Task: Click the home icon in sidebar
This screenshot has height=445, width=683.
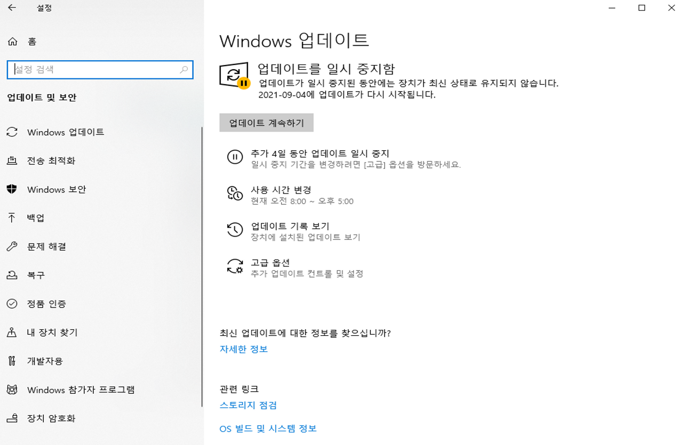Action: coord(12,42)
